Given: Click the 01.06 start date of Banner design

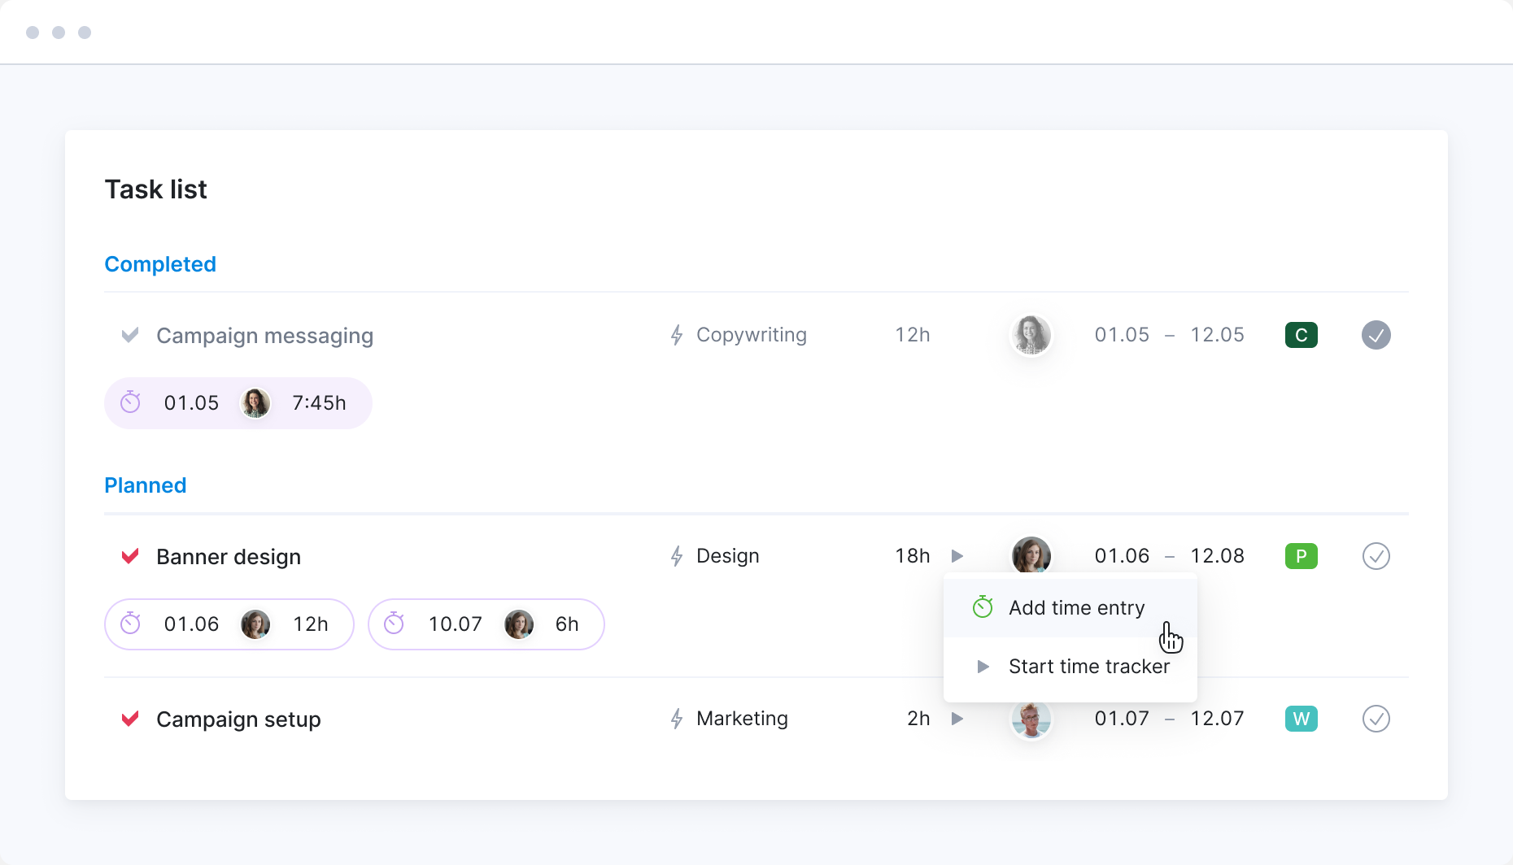Looking at the screenshot, I should coord(1122,556).
